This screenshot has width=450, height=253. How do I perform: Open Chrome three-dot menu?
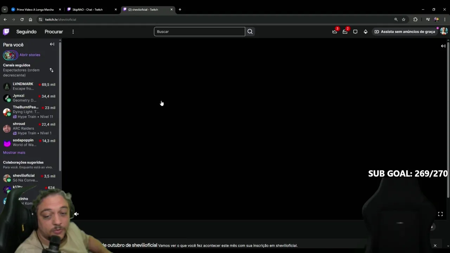(445, 20)
